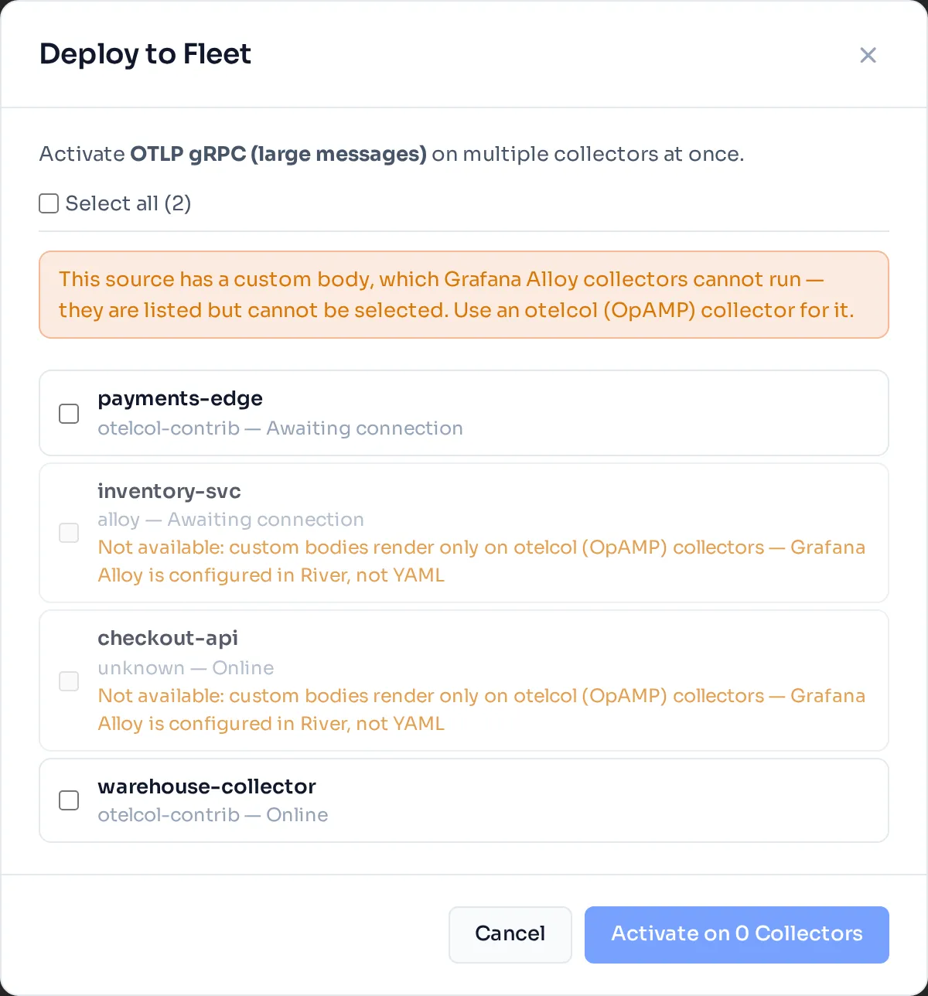Image resolution: width=928 pixels, height=996 pixels.
Task: Click 'otelcol-contrib — Awaiting connection' status text
Action: 280,428
